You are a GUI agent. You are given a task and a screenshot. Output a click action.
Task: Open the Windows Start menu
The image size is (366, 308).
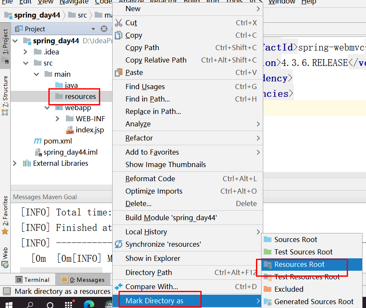click(x=9, y=304)
